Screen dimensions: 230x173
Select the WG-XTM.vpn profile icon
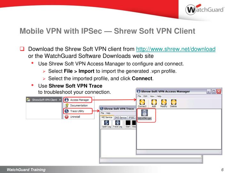tap(144, 115)
